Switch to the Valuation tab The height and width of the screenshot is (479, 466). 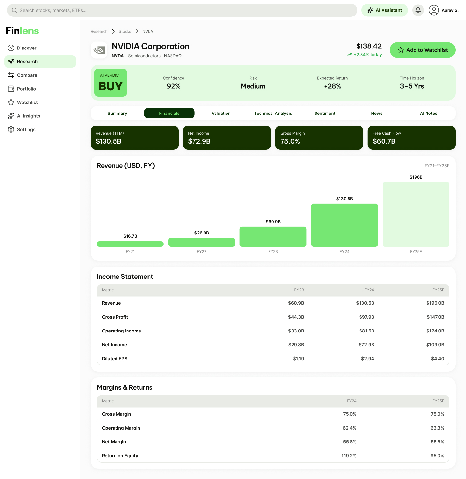click(x=221, y=113)
